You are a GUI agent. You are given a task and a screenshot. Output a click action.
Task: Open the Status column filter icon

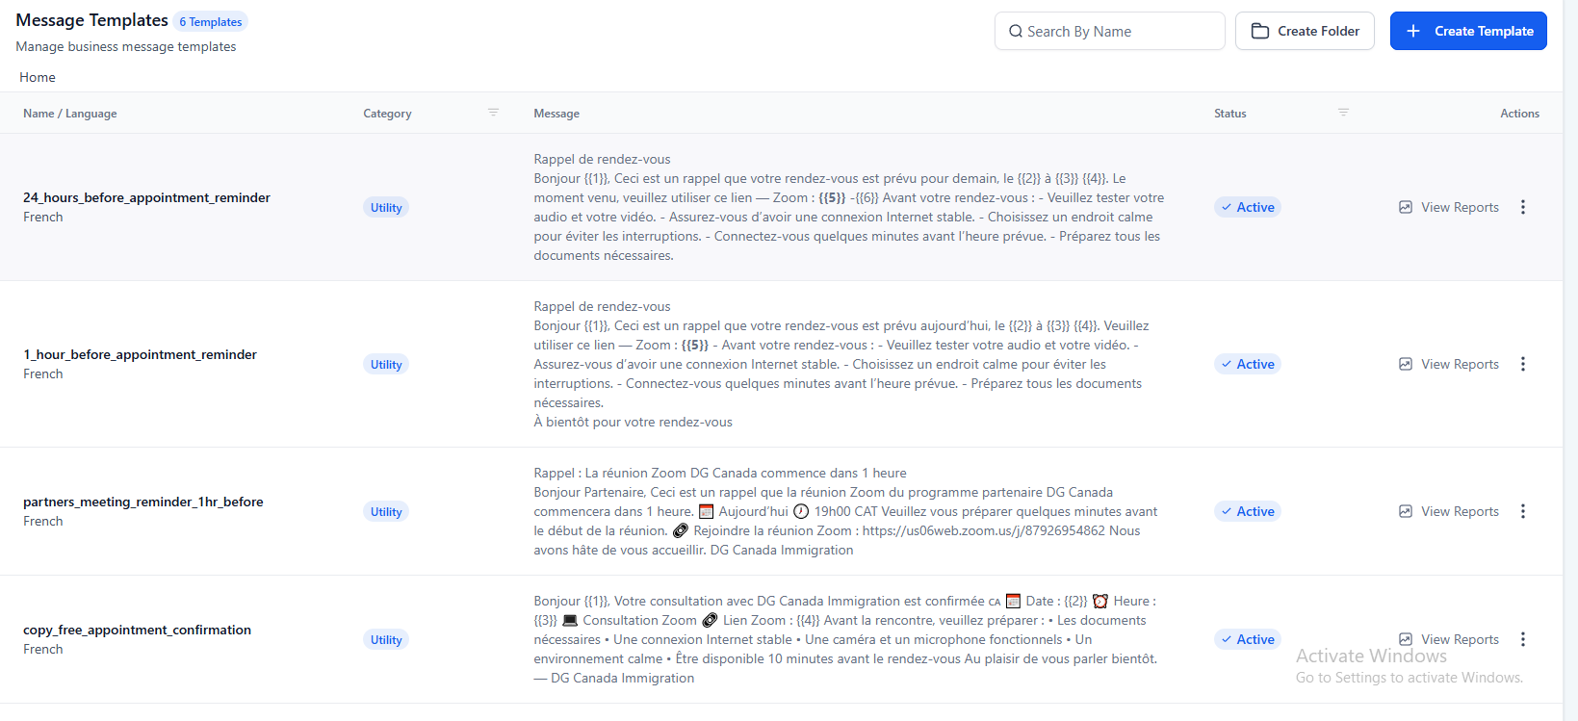click(x=1343, y=113)
